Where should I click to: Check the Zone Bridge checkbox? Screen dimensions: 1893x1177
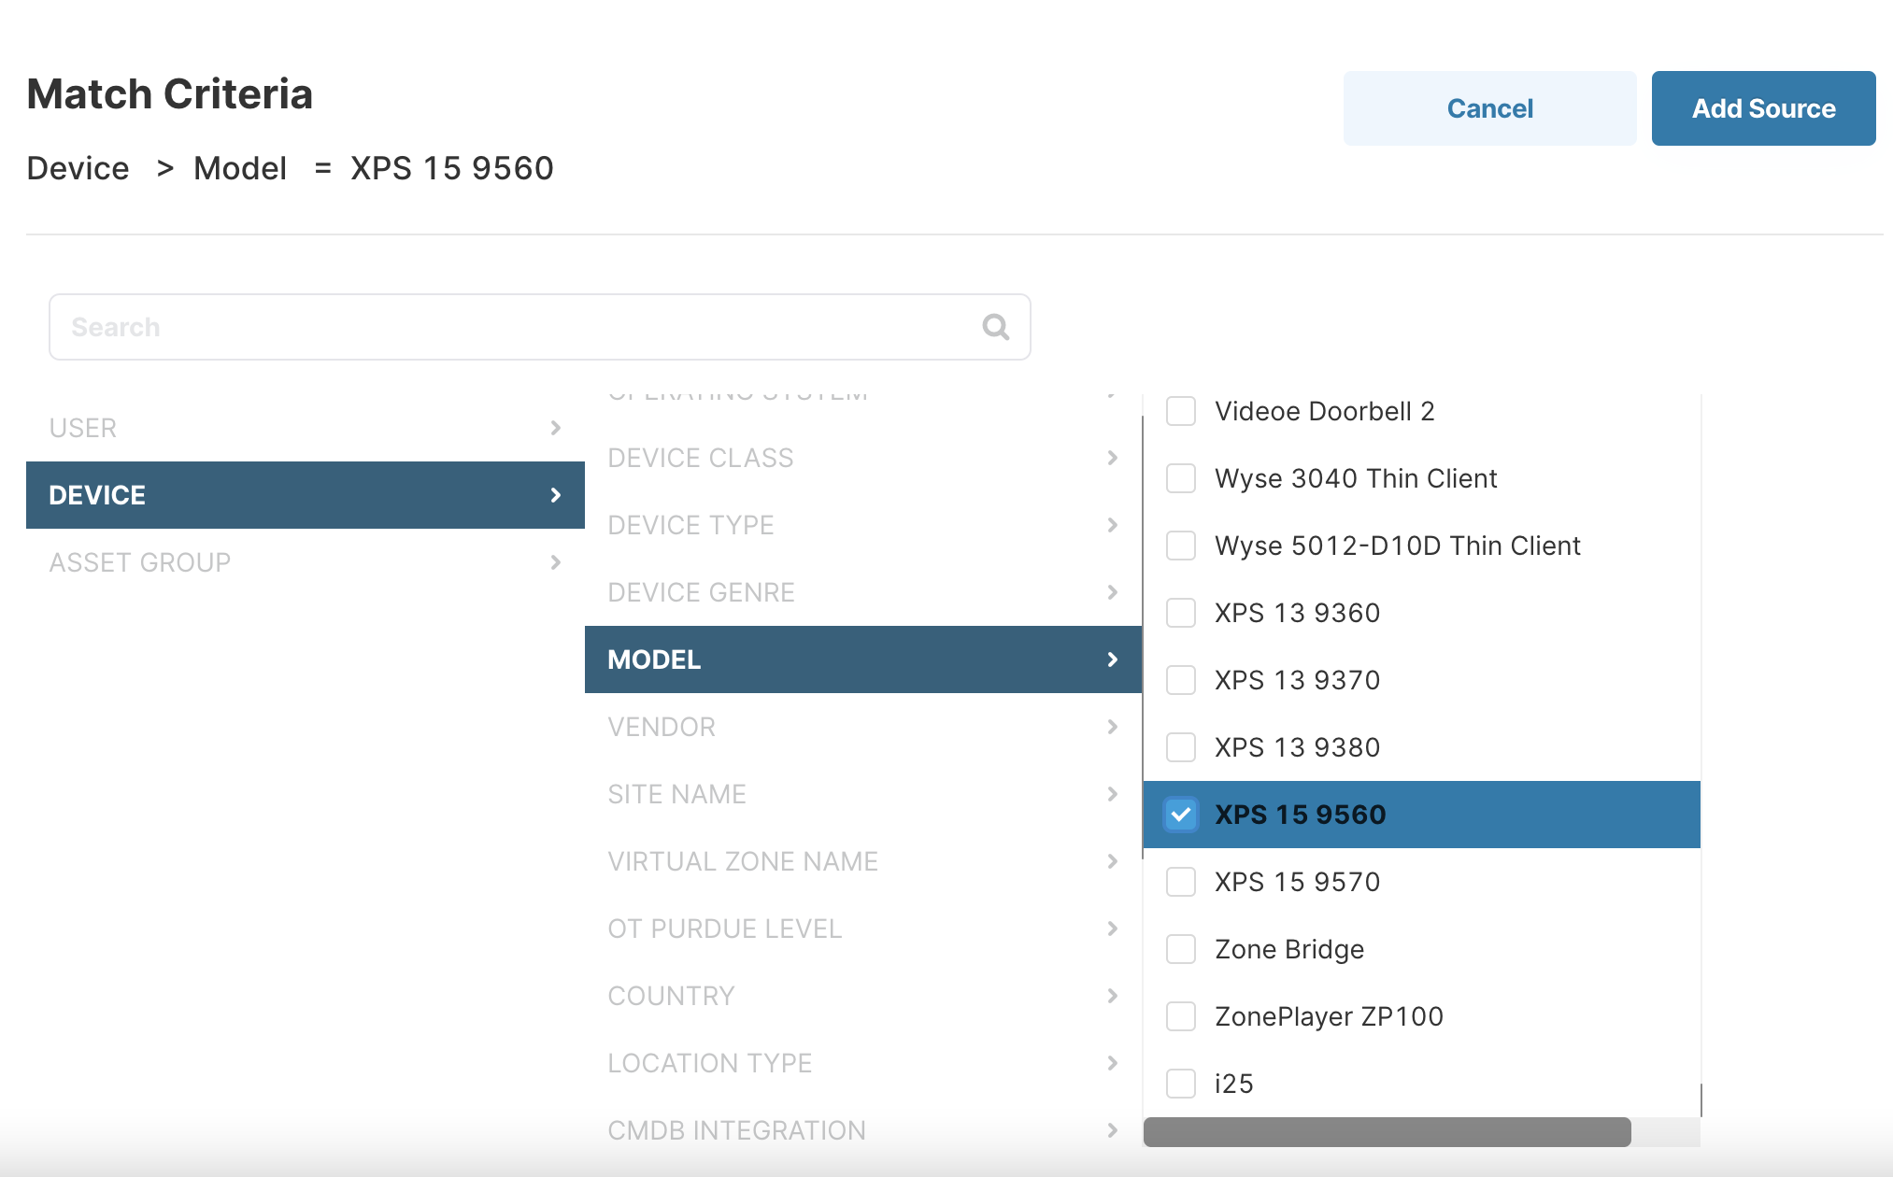1181,949
